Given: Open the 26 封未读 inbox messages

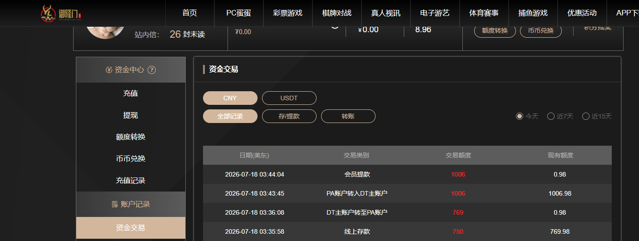Looking at the screenshot, I should tap(187, 34).
